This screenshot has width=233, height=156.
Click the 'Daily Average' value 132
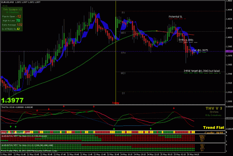20,25
